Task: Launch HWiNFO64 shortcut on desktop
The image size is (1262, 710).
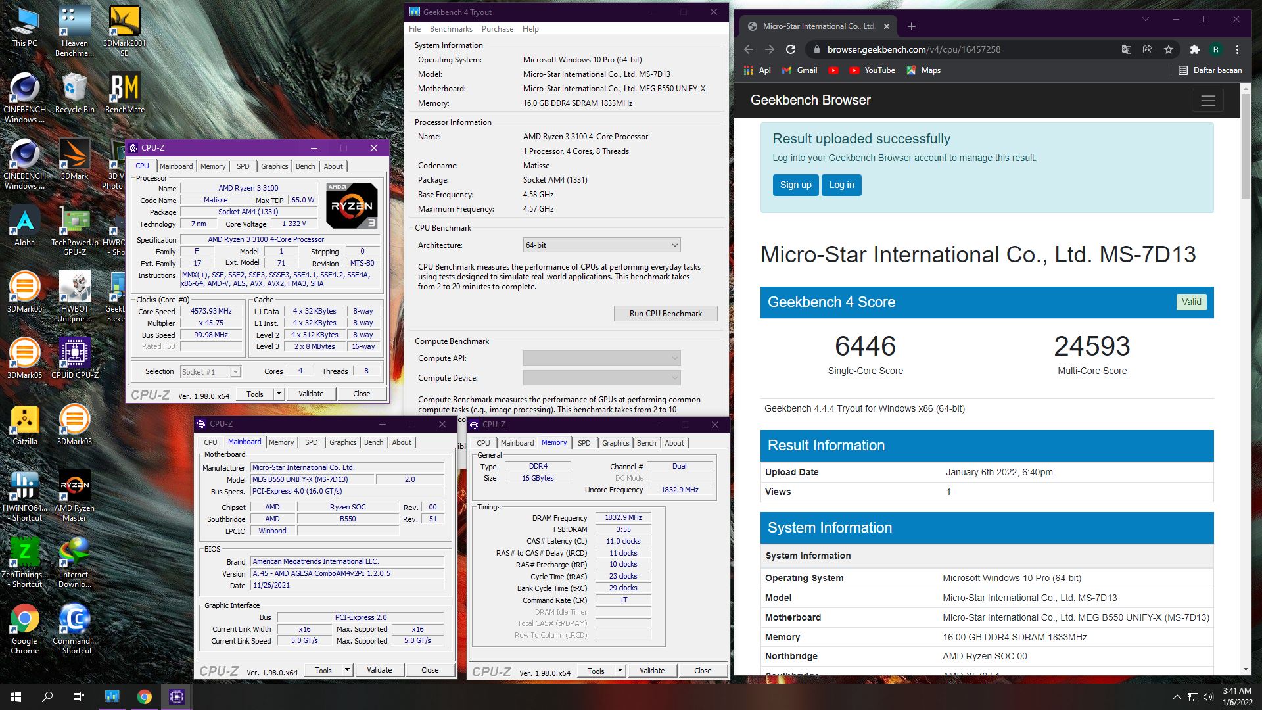Action: point(25,496)
